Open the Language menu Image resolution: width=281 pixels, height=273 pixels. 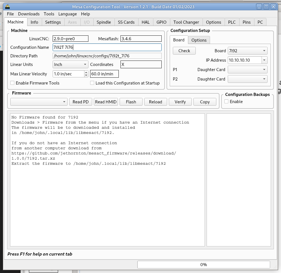68,14
